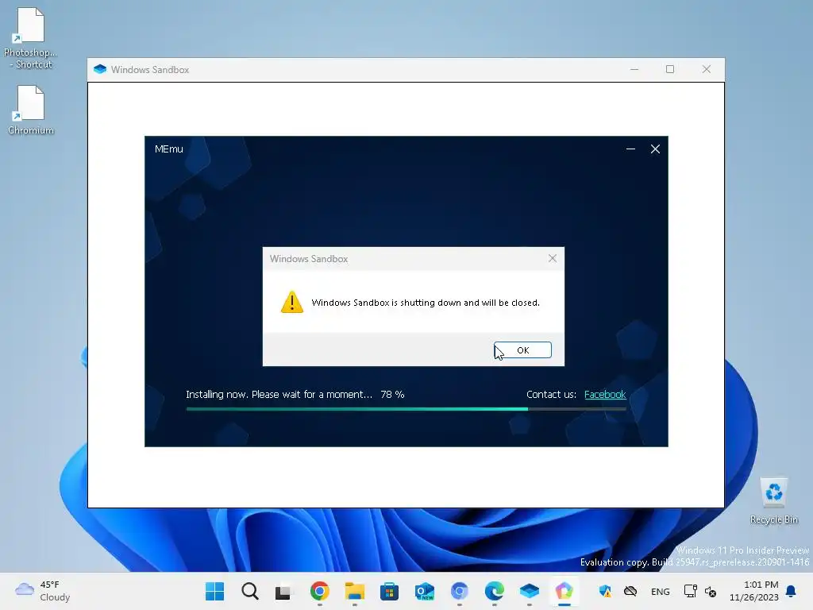Screen dimensions: 813x610
Task: Maximize the Windows Sandbox main window
Action: 670,70
